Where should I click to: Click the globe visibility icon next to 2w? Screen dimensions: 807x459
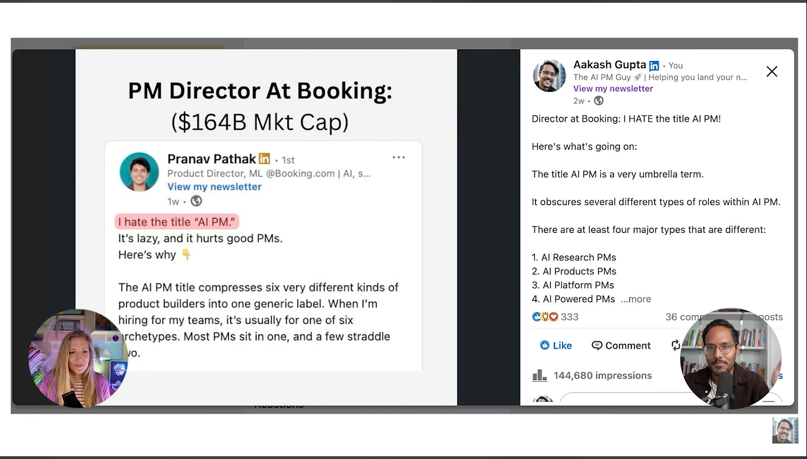[x=599, y=100]
